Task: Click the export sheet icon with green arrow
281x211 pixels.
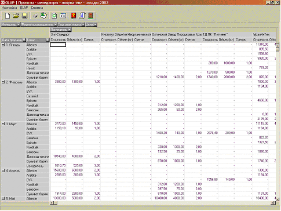Action: [x=44, y=16]
